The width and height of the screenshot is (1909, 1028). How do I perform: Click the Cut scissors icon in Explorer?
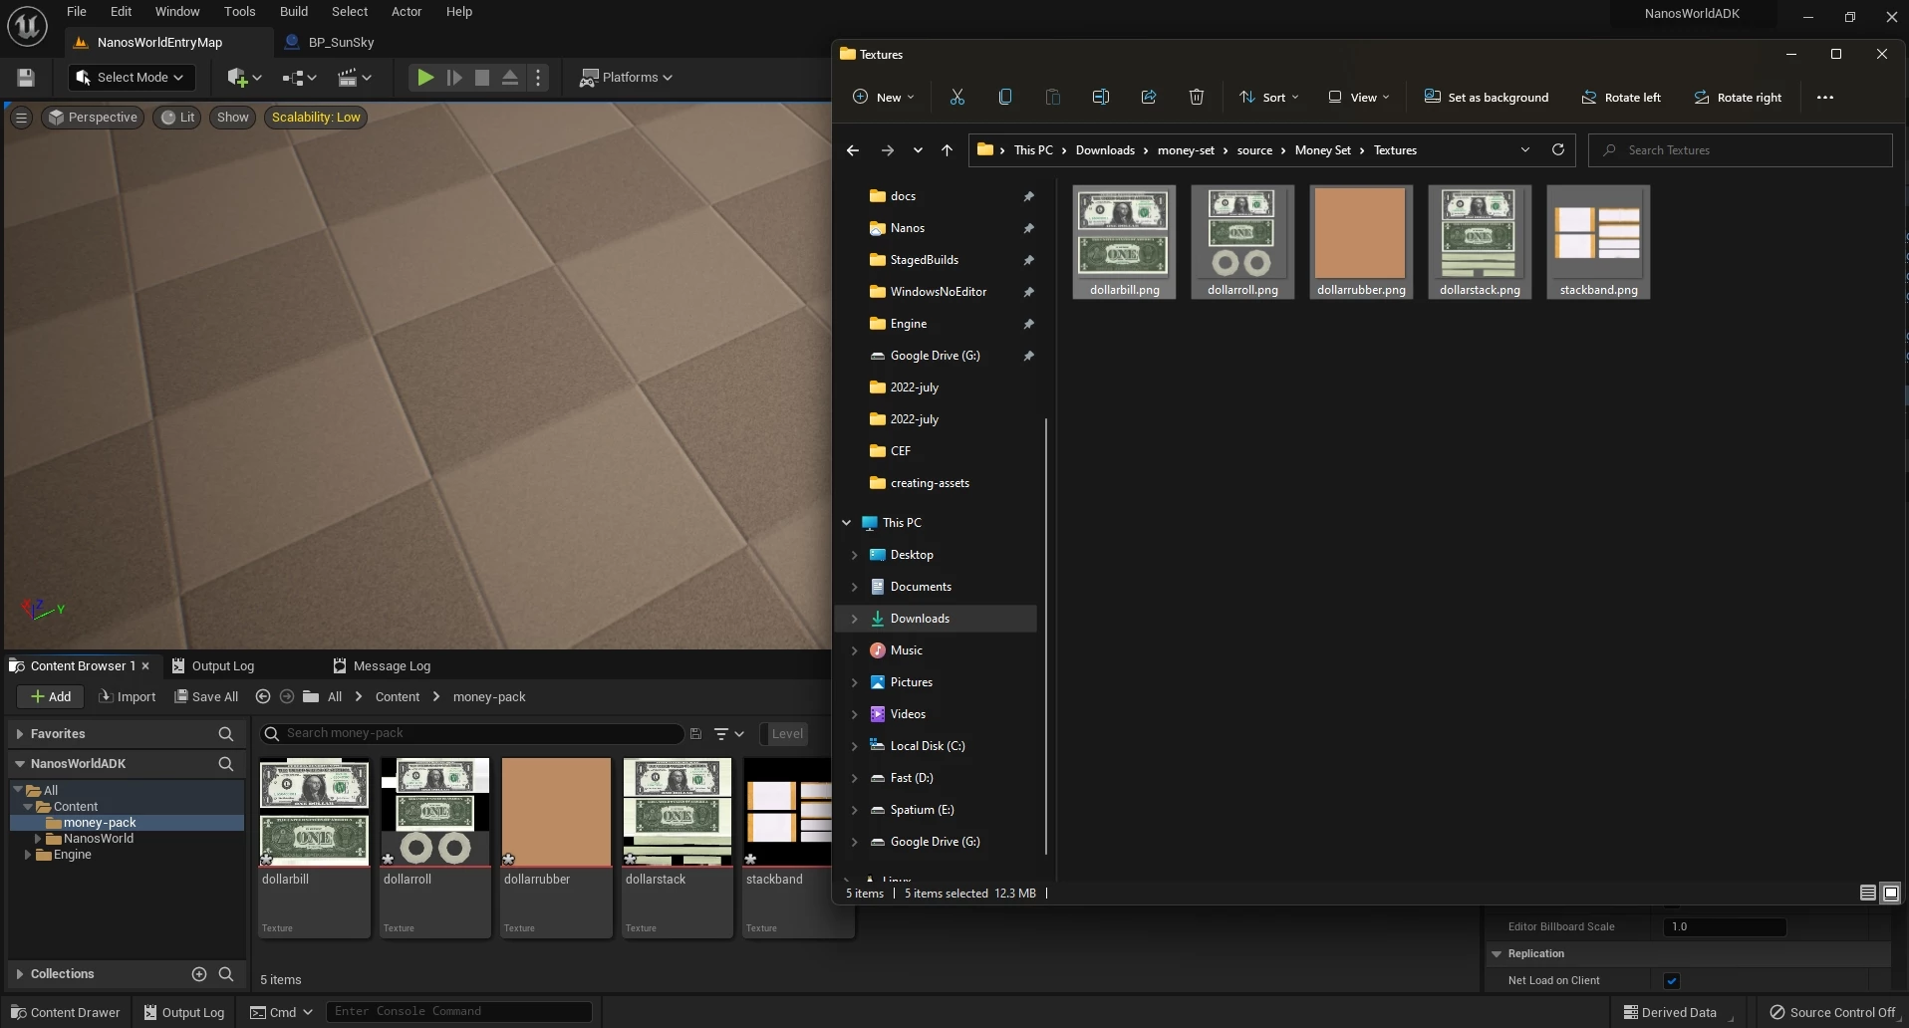click(957, 98)
